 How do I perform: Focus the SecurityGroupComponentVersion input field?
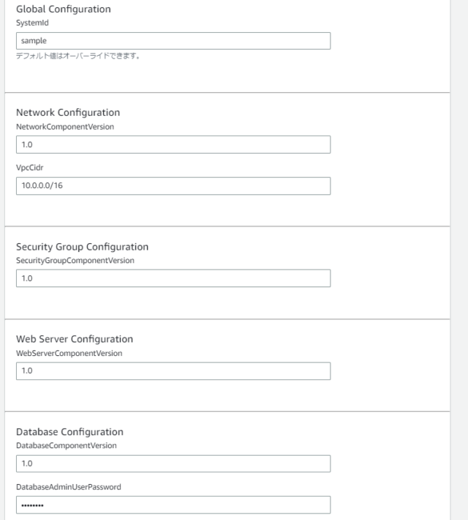pos(173,278)
